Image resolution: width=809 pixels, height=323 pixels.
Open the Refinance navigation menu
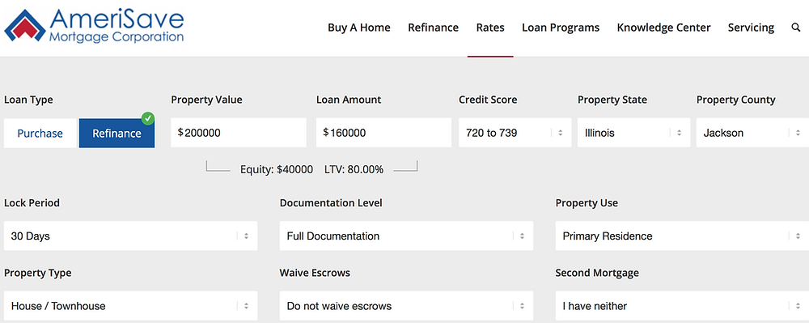click(x=434, y=28)
